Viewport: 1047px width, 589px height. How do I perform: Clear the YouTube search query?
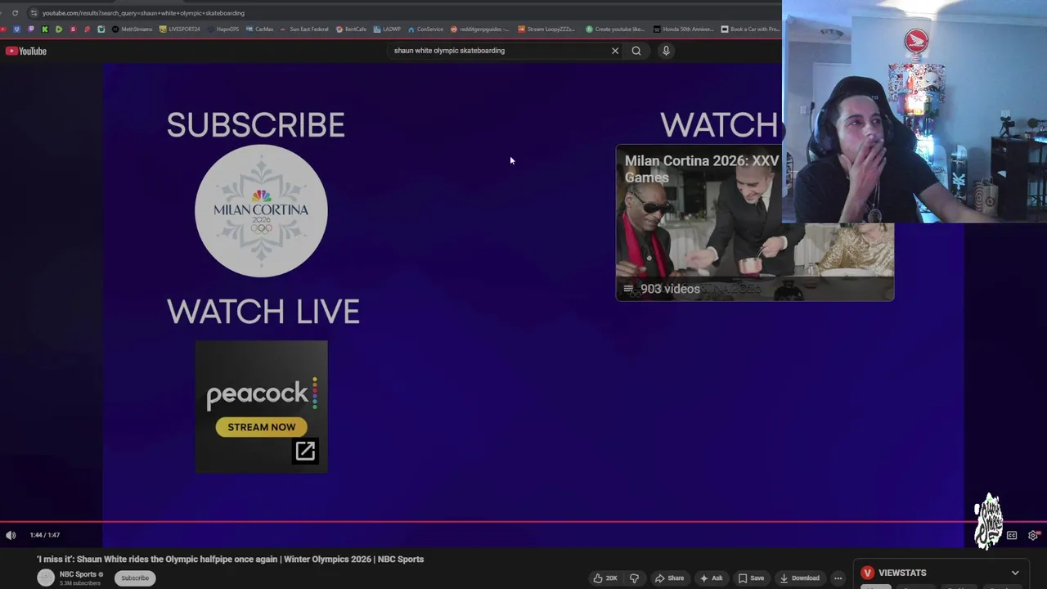[615, 51]
